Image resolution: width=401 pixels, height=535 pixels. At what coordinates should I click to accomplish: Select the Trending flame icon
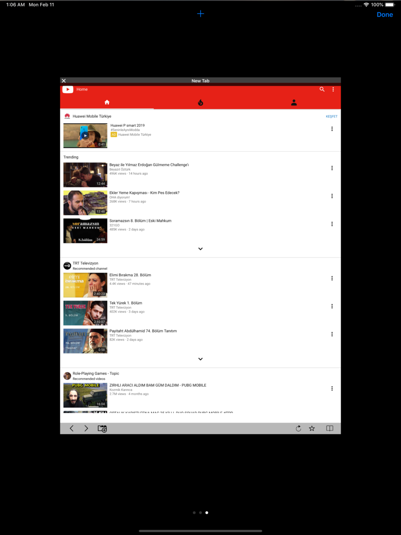click(200, 102)
